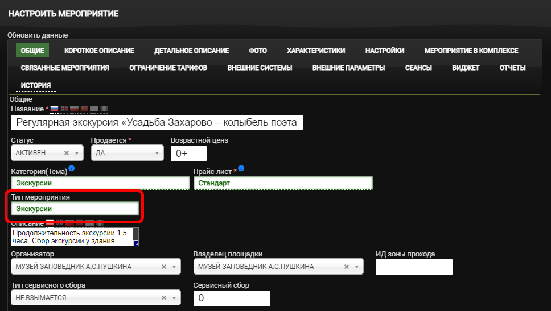The height and width of the screenshot is (311, 551).
Task: Expand the Статус dropdown arrow
Action: 77,153
